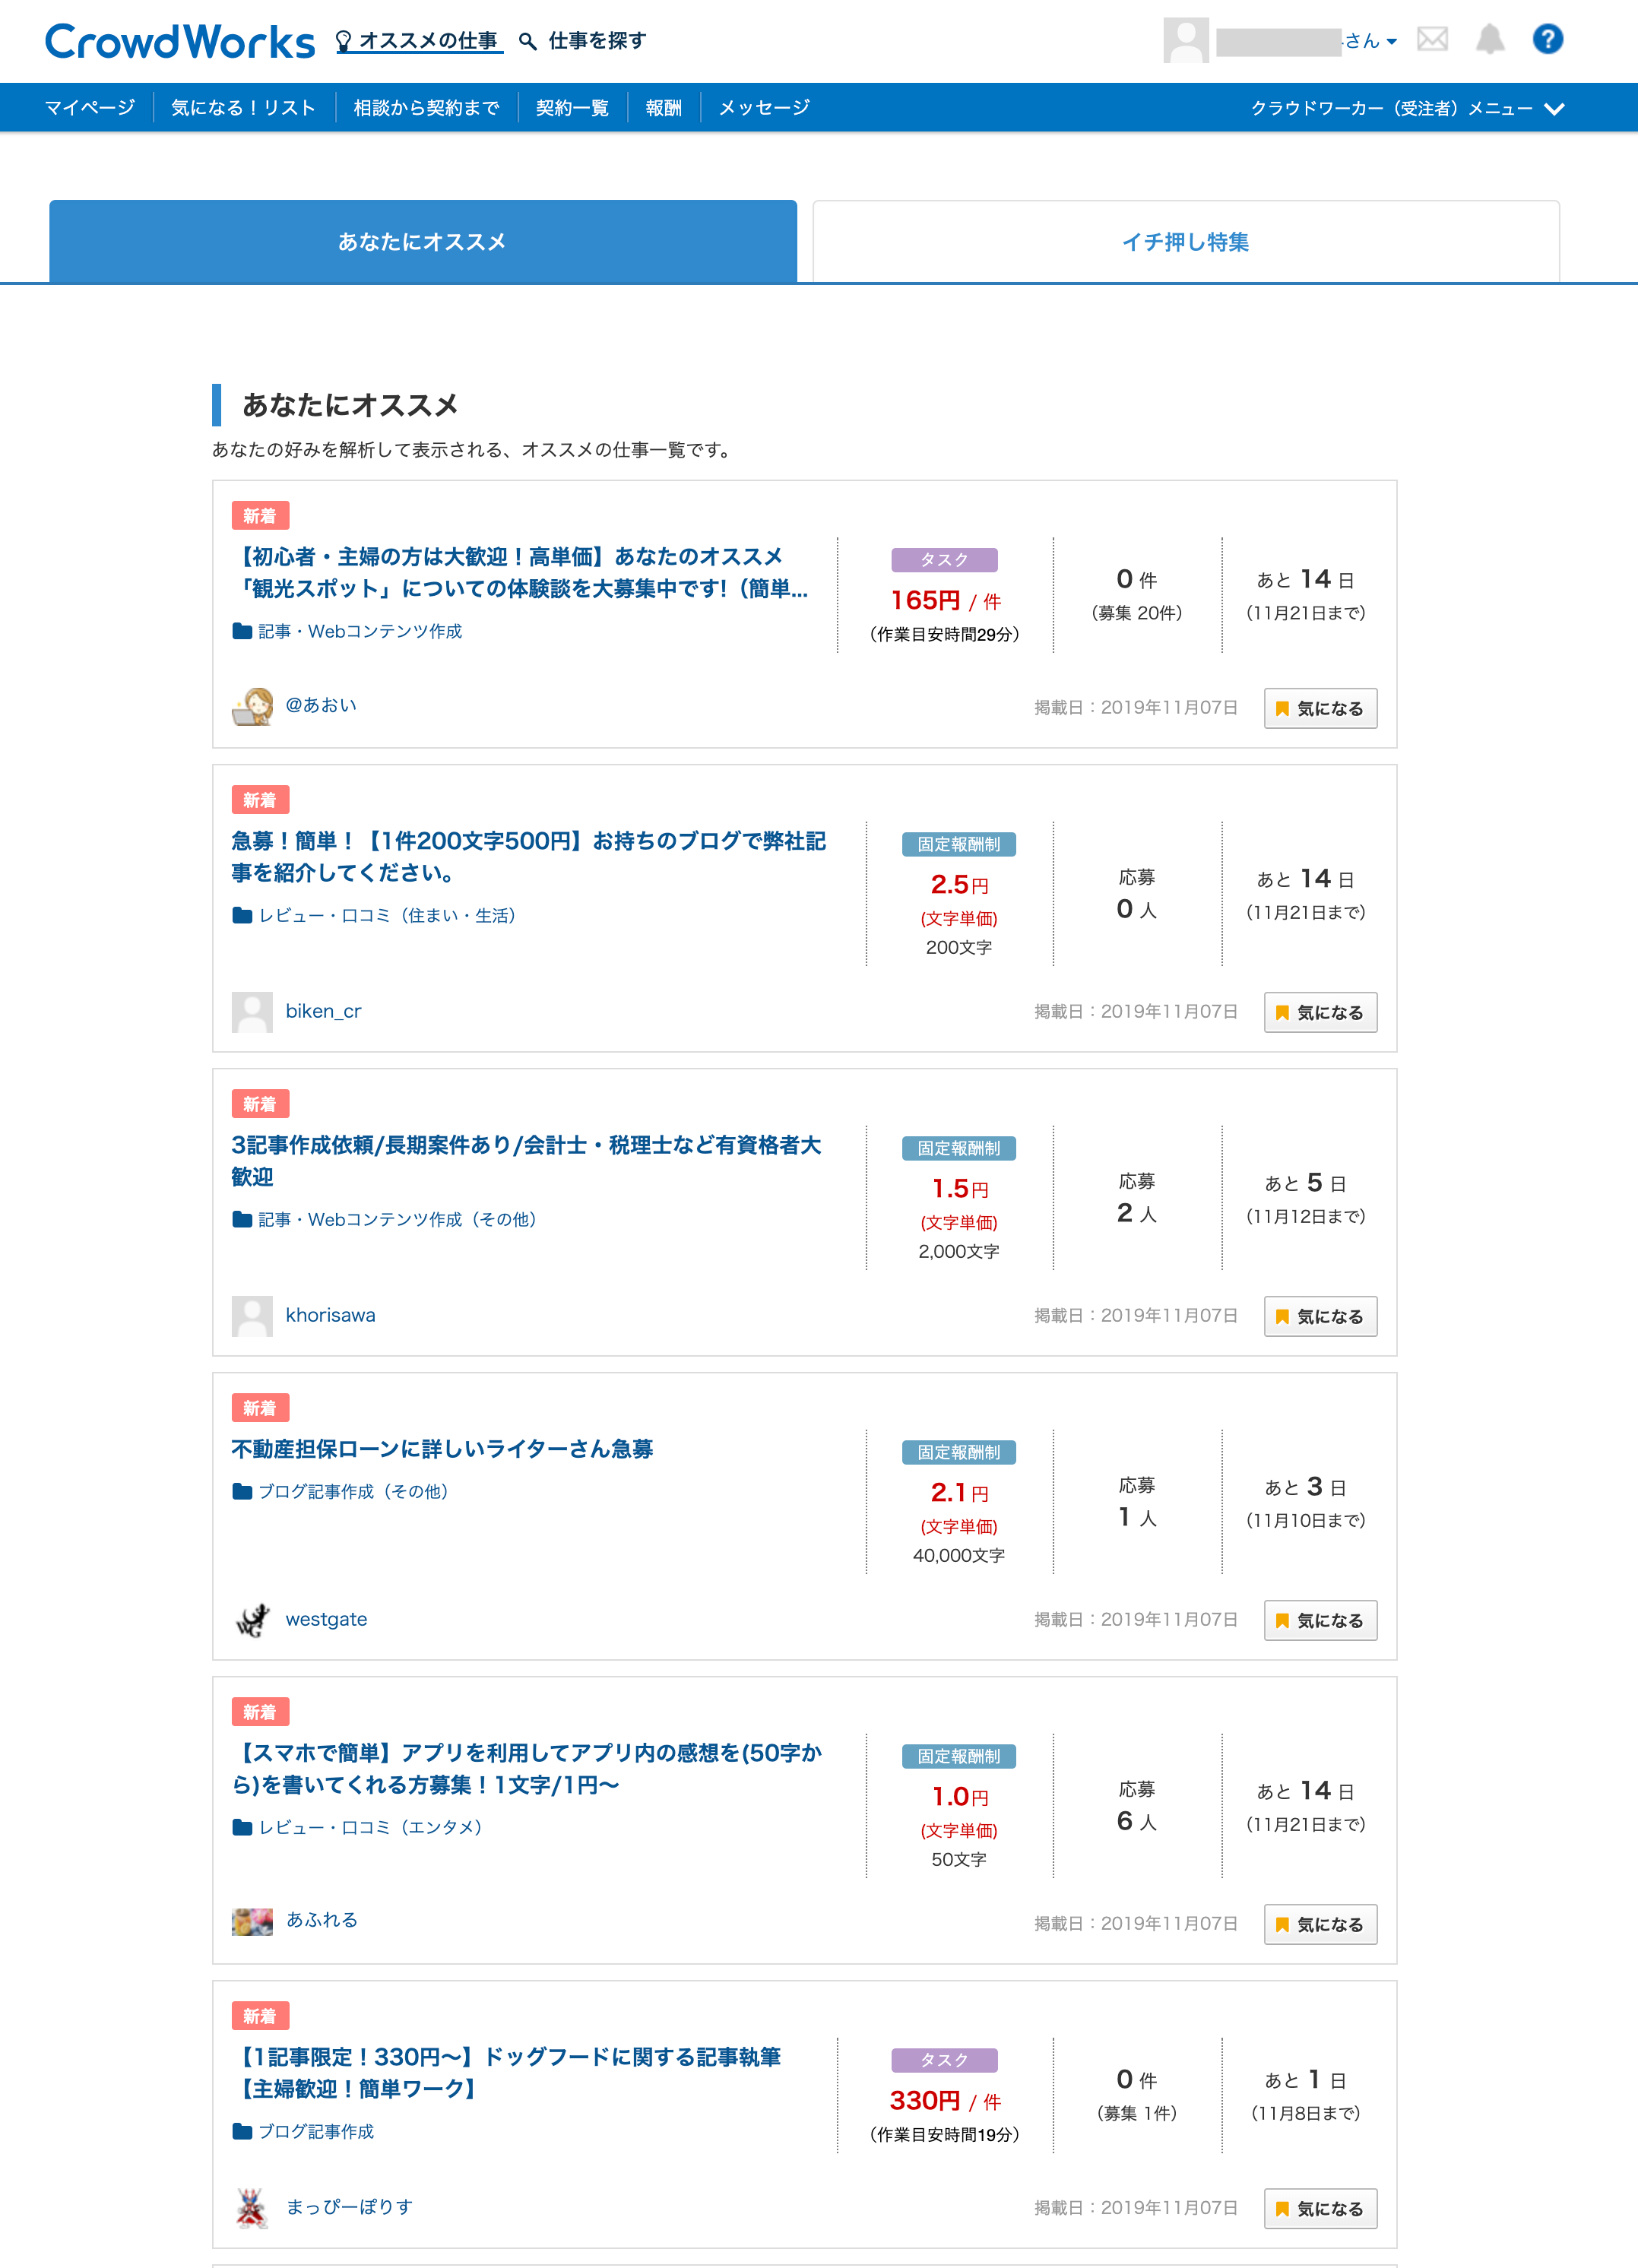1638x2268 pixels.
Task: Click the @あおい profile avatar
Action: point(252,706)
